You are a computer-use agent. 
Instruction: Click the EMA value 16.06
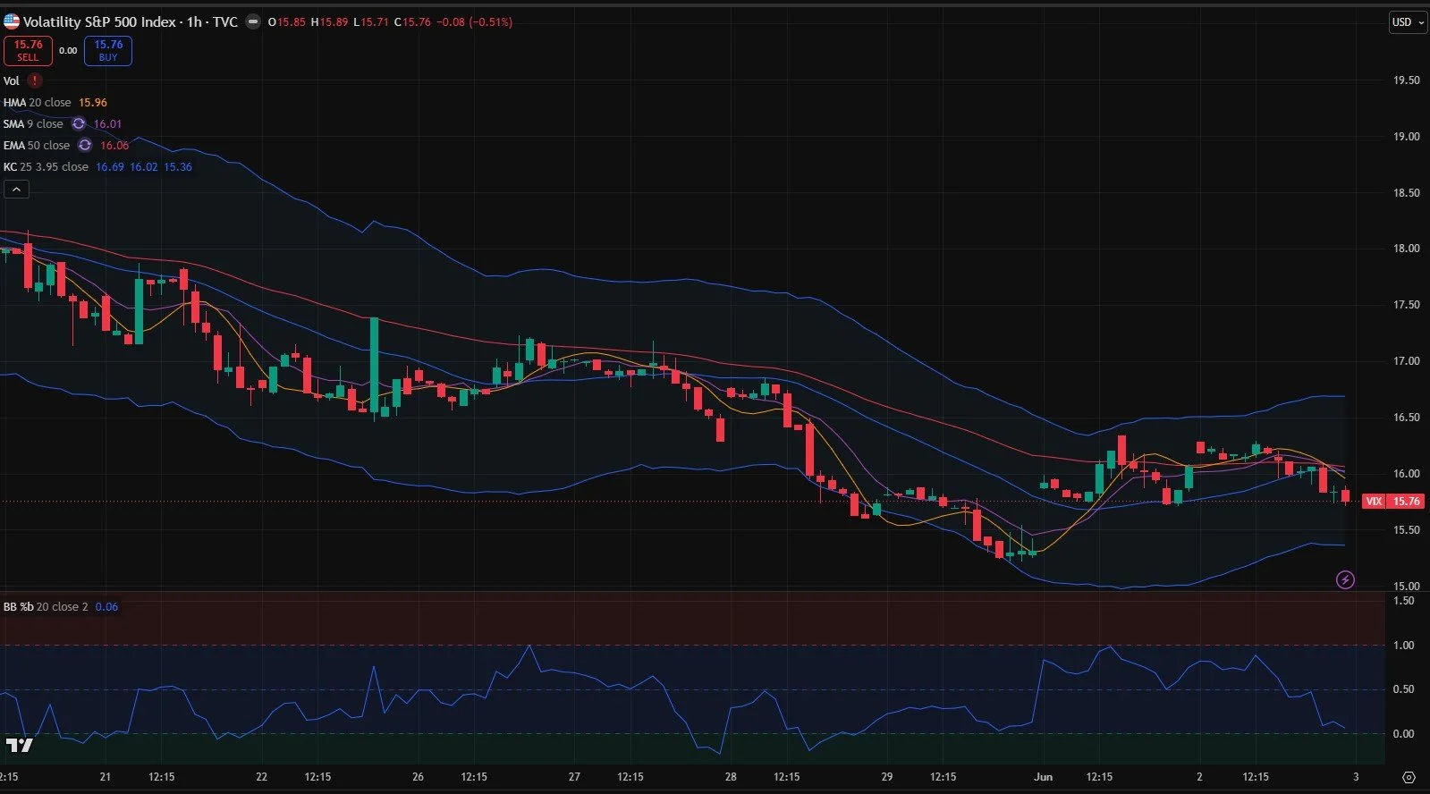tap(114, 146)
